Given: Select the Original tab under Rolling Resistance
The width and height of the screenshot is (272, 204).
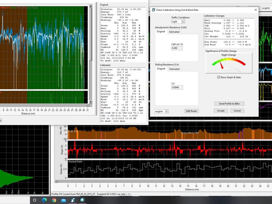Looking at the screenshot, I should point(161,69).
